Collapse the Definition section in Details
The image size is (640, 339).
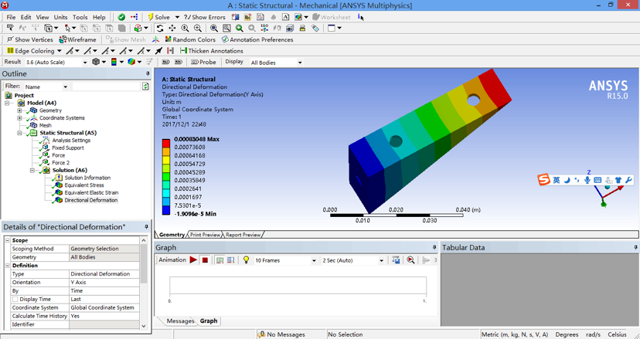coord(7,266)
